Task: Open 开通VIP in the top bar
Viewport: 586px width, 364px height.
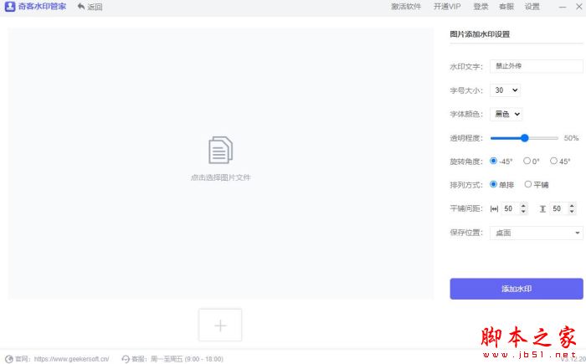Action: click(x=447, y=7)
